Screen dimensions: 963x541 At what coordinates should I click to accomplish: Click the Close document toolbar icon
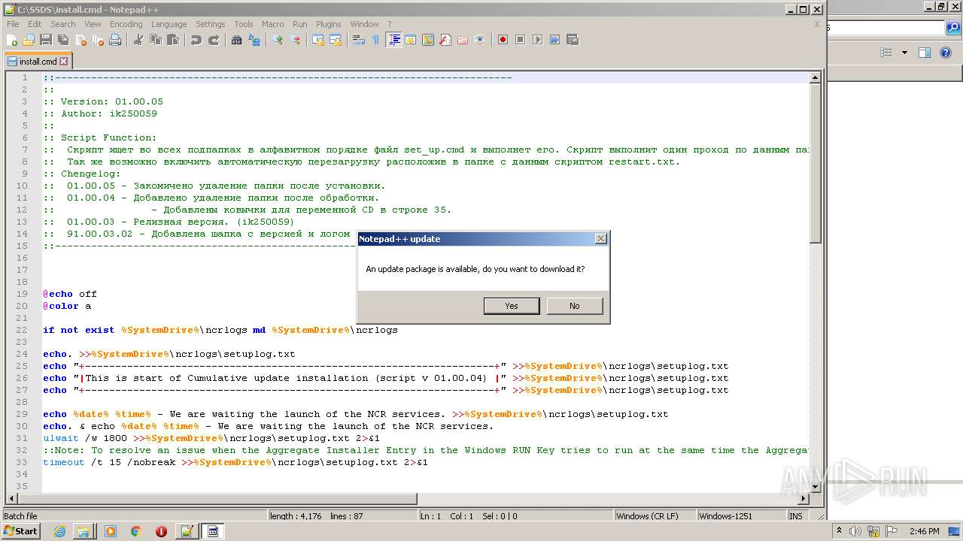coord(81,40)
